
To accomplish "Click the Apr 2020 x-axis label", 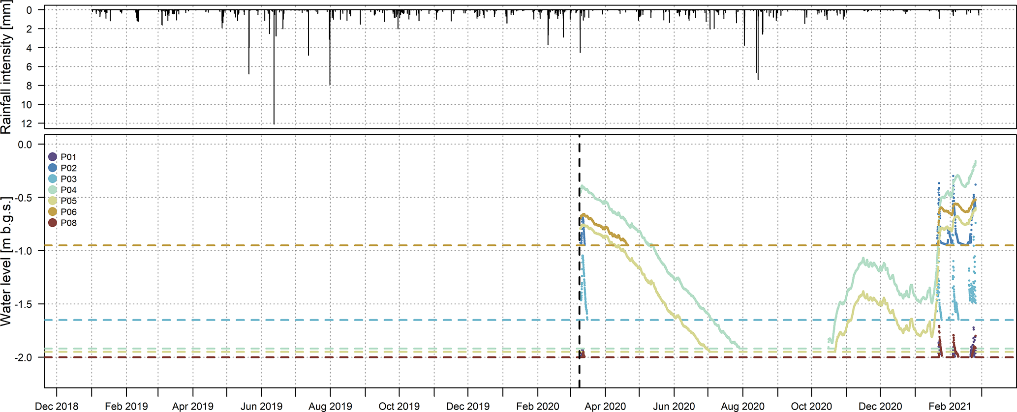I will tap(605, 406).
